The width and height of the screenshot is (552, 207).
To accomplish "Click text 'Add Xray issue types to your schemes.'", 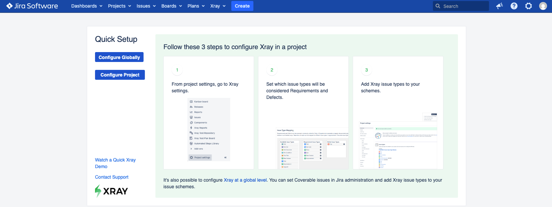I will click(390, 87).
